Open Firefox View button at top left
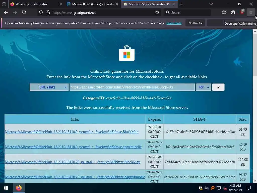The image size is (257, 193). (4, 4)
